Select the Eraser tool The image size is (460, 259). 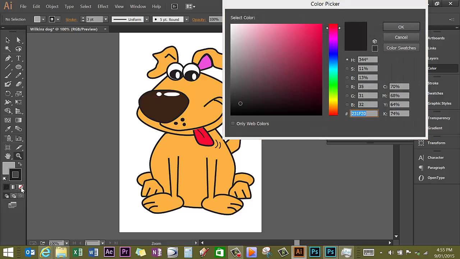19,84
